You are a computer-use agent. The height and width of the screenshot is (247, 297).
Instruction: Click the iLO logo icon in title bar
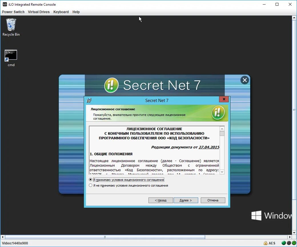(5, 4)
